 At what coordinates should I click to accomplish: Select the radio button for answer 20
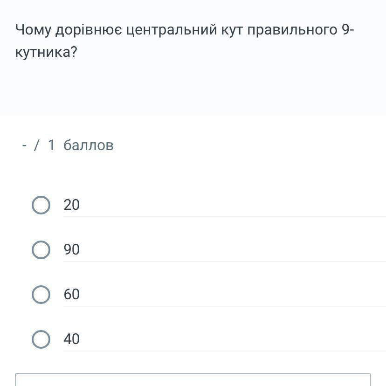(41, 205)
